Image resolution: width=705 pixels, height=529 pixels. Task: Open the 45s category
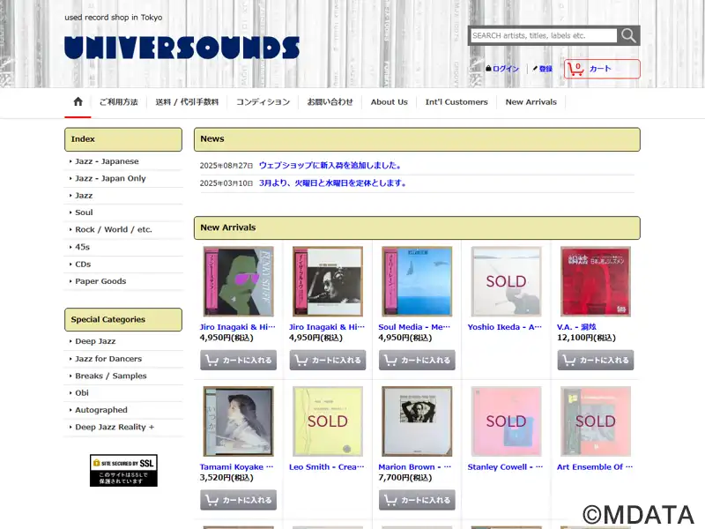click(x=82, y=247)
